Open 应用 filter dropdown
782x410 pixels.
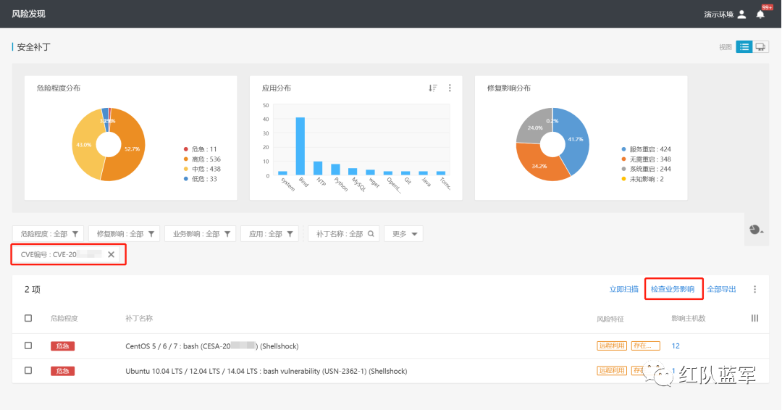point(270,233)
